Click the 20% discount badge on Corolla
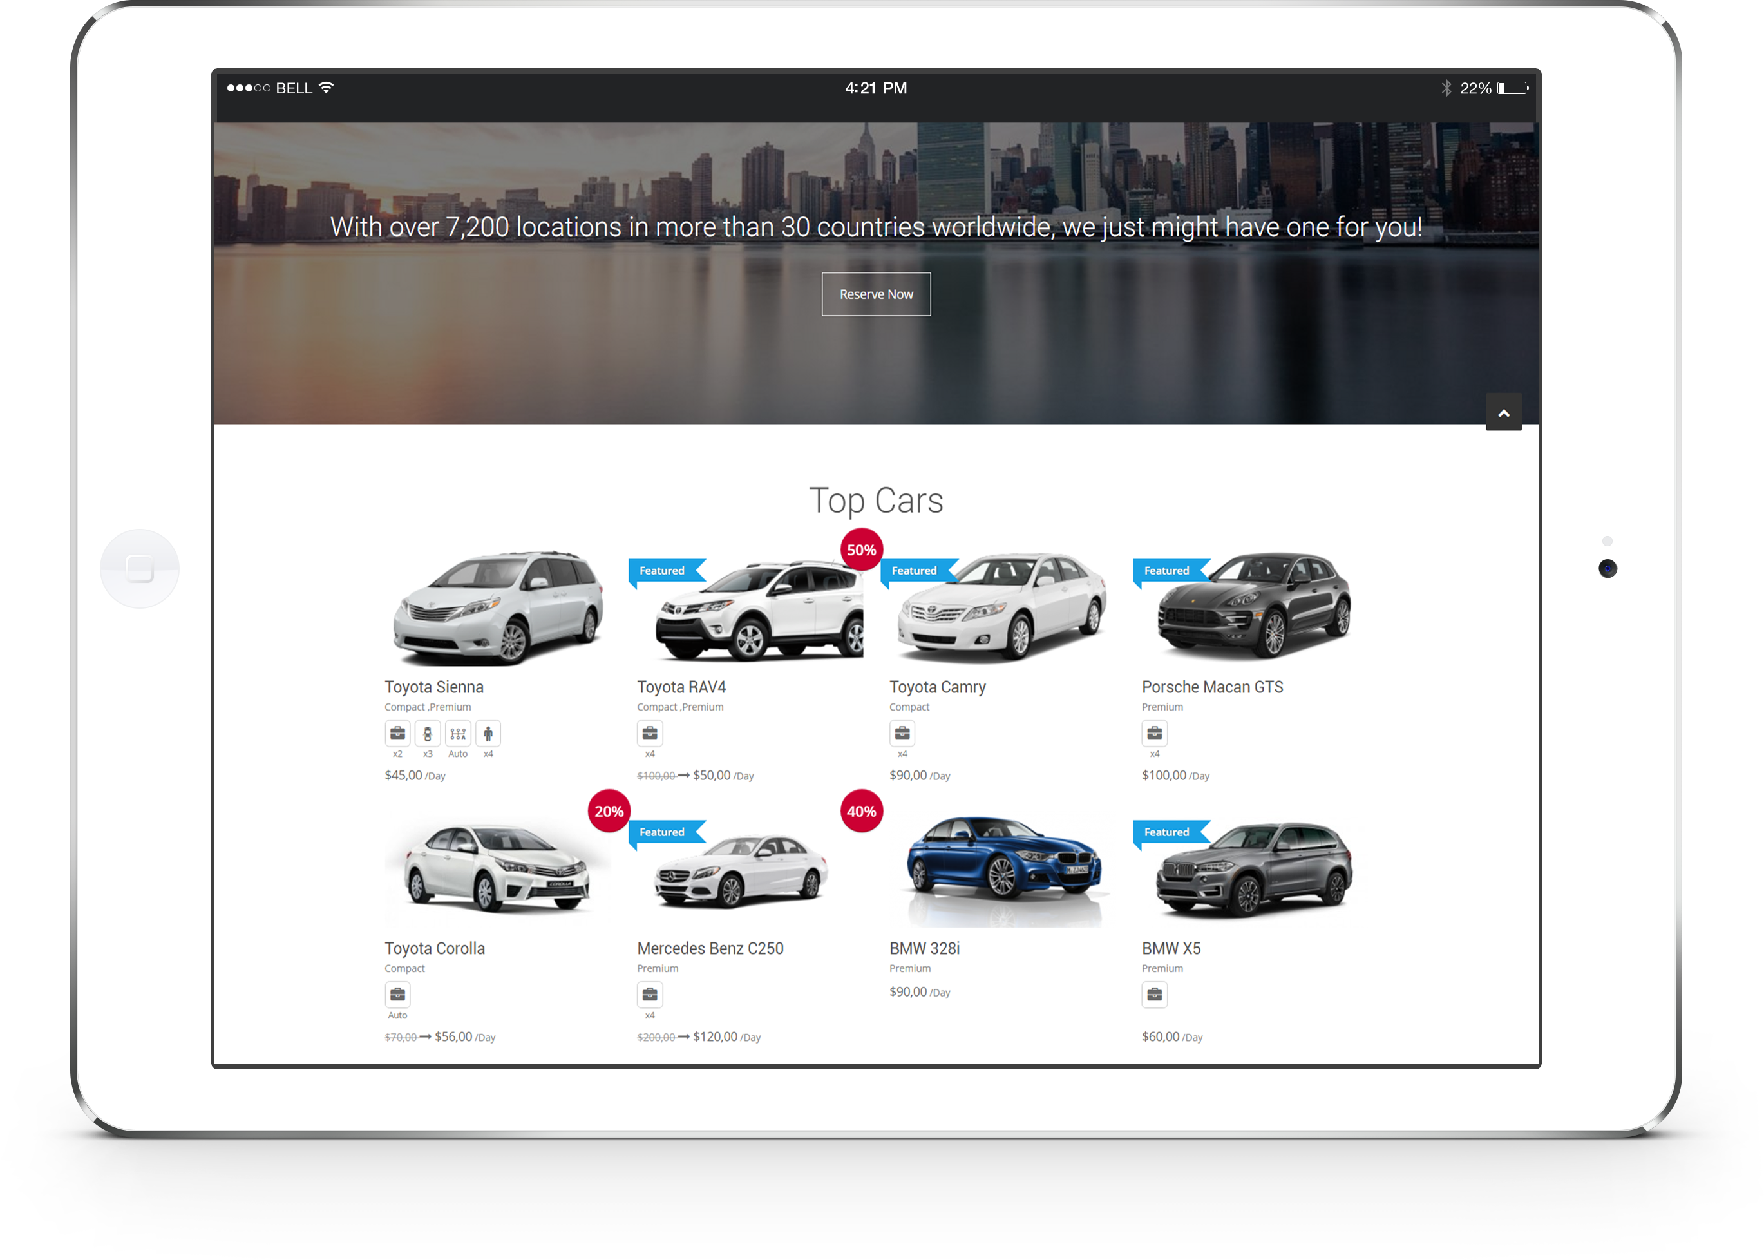This screenshot has width=1764, height=1260. point(609,811)
